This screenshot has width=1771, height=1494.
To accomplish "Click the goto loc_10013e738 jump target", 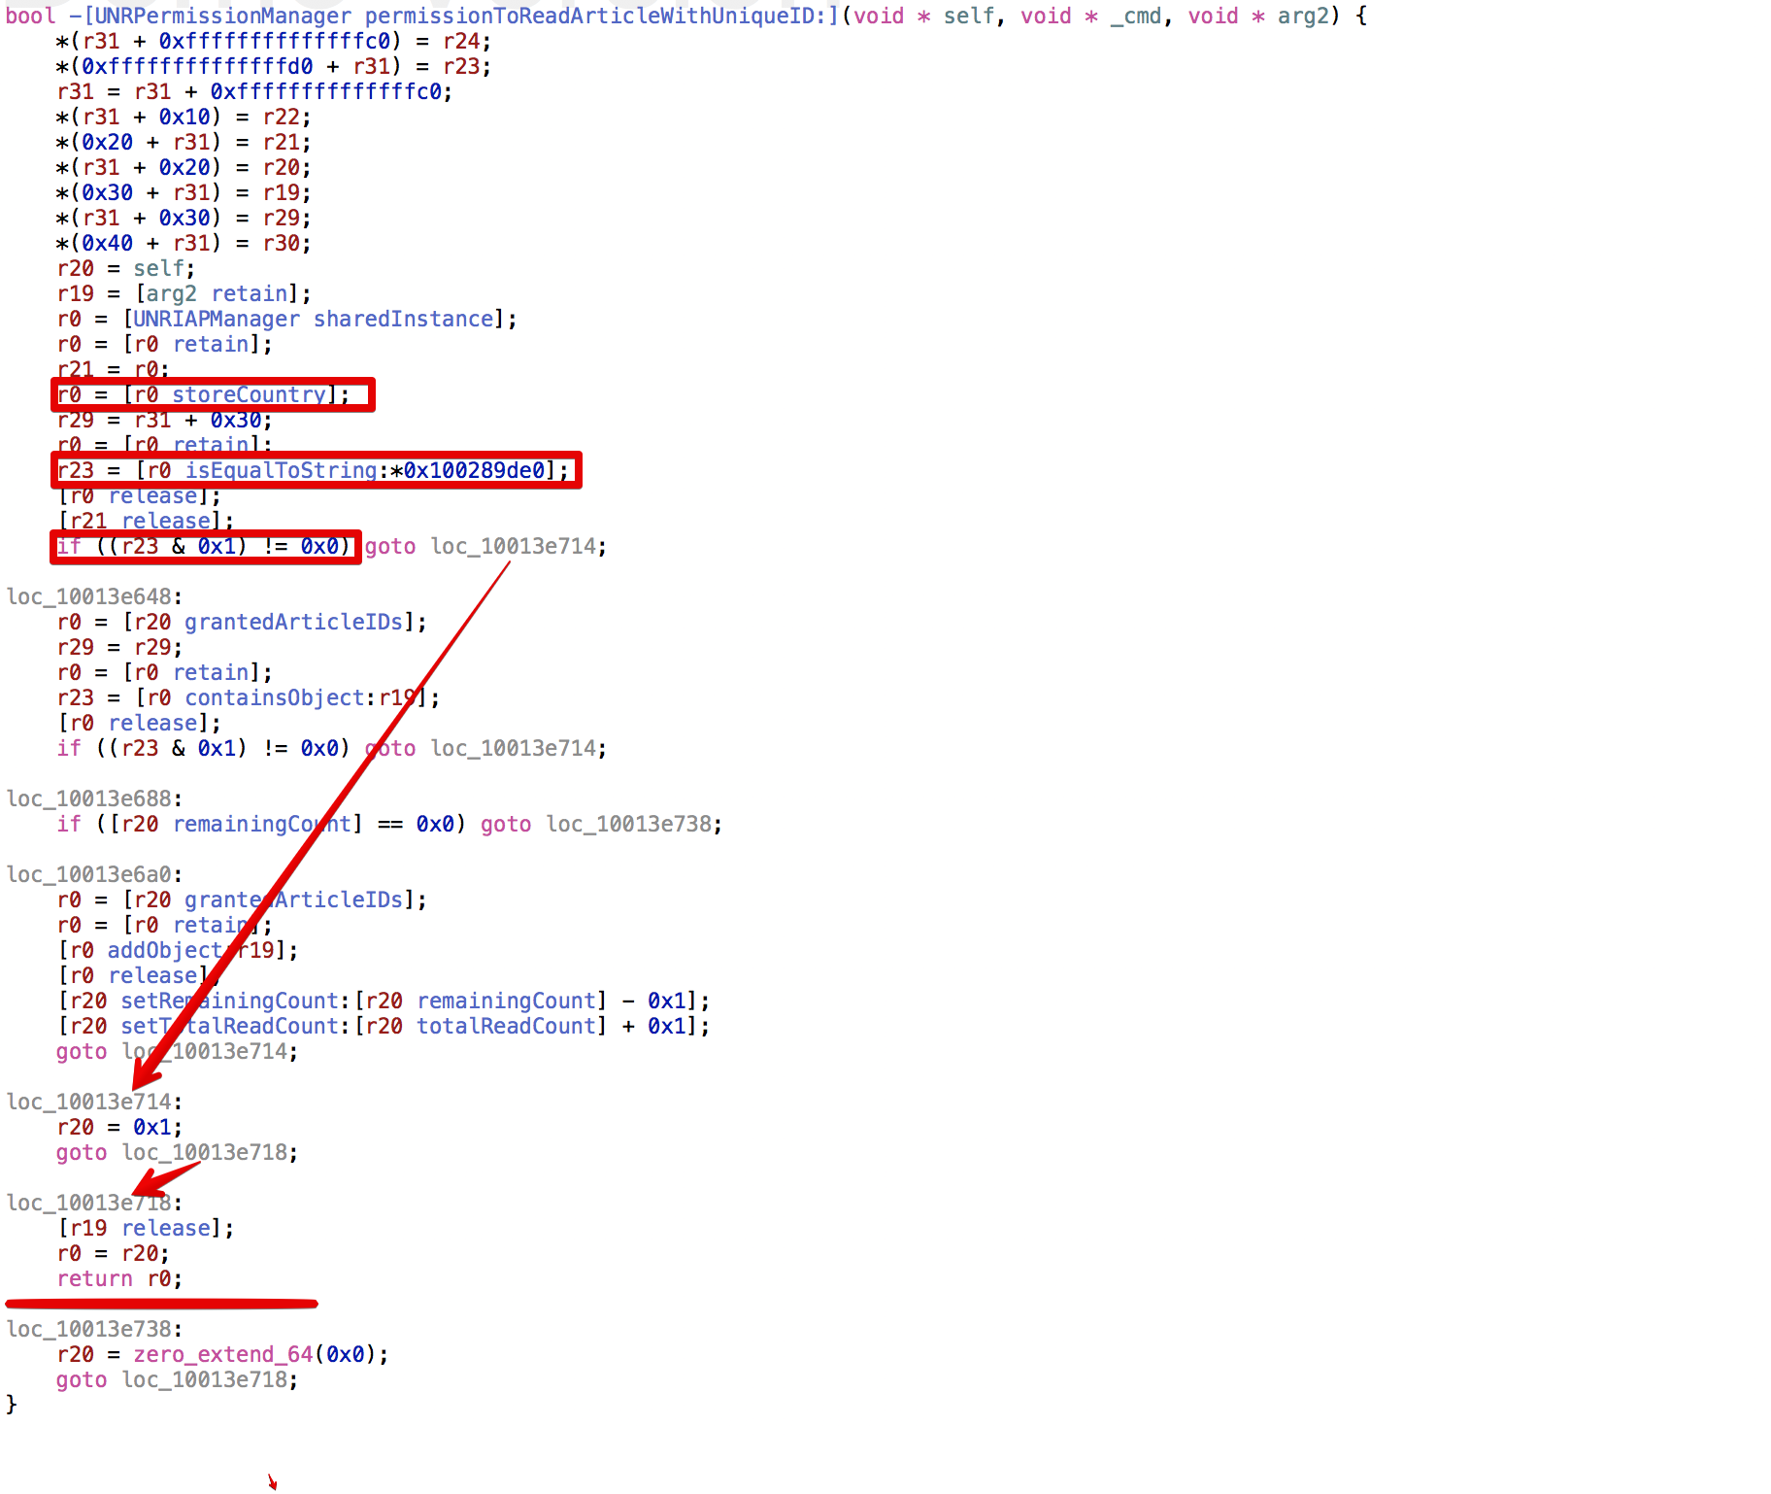I will pos(633,824).
